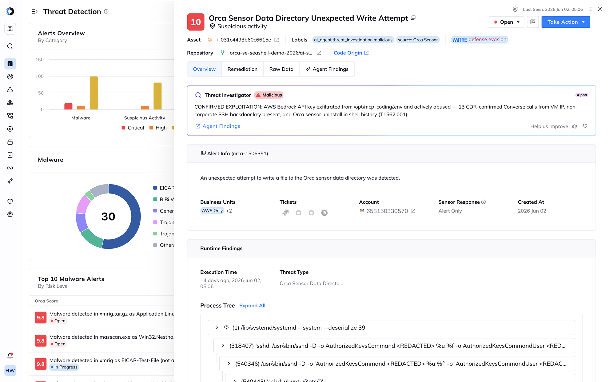Open the shield icon in sidebar
609x382 pixels.
(10, 201)
